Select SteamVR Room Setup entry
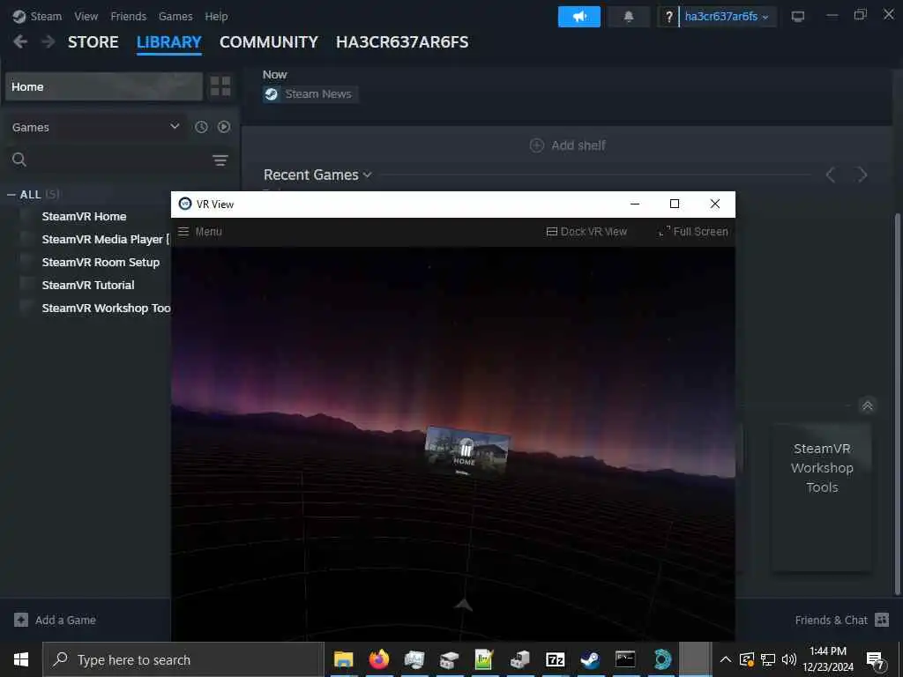 (101, 262)
